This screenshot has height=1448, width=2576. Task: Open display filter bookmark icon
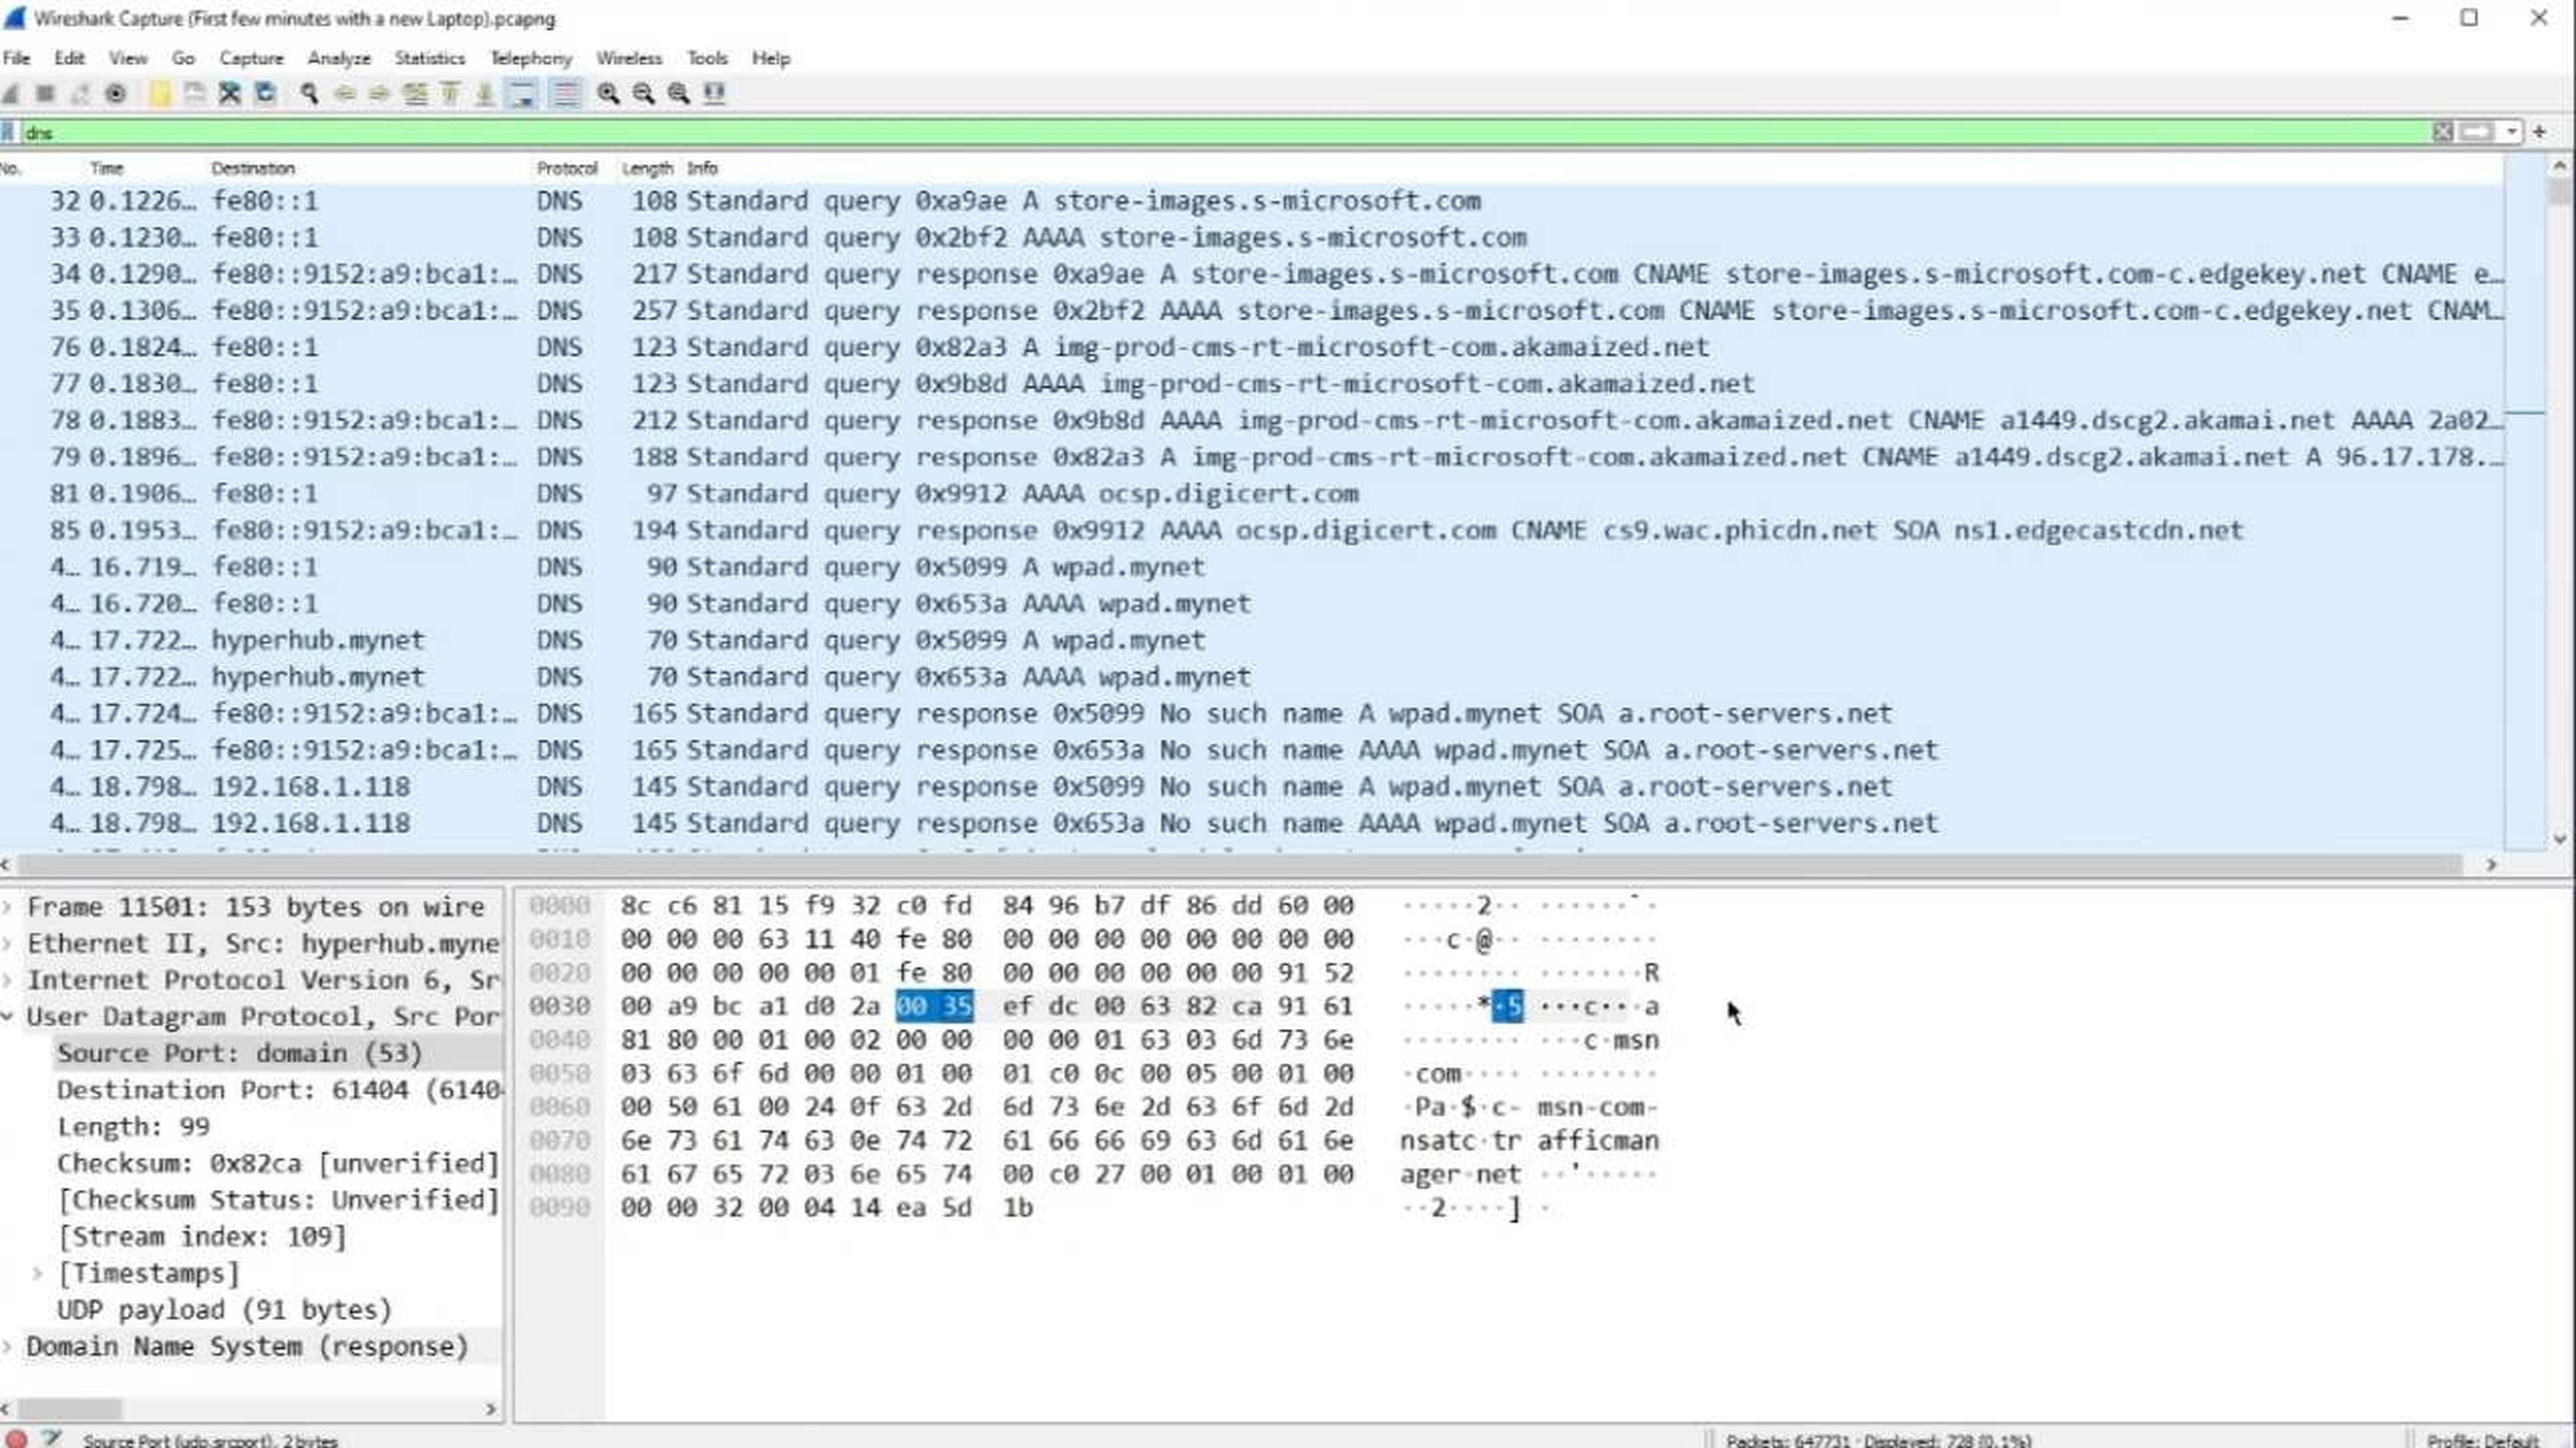8,132
